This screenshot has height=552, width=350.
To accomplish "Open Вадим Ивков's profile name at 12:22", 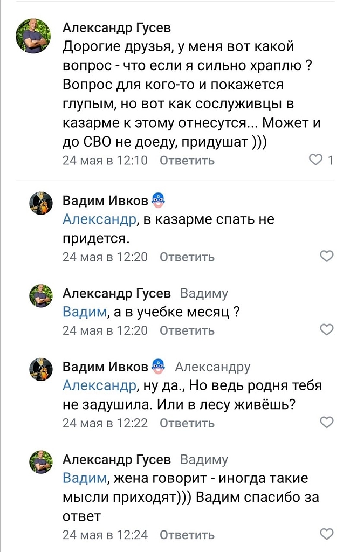I will click(105, 367).
